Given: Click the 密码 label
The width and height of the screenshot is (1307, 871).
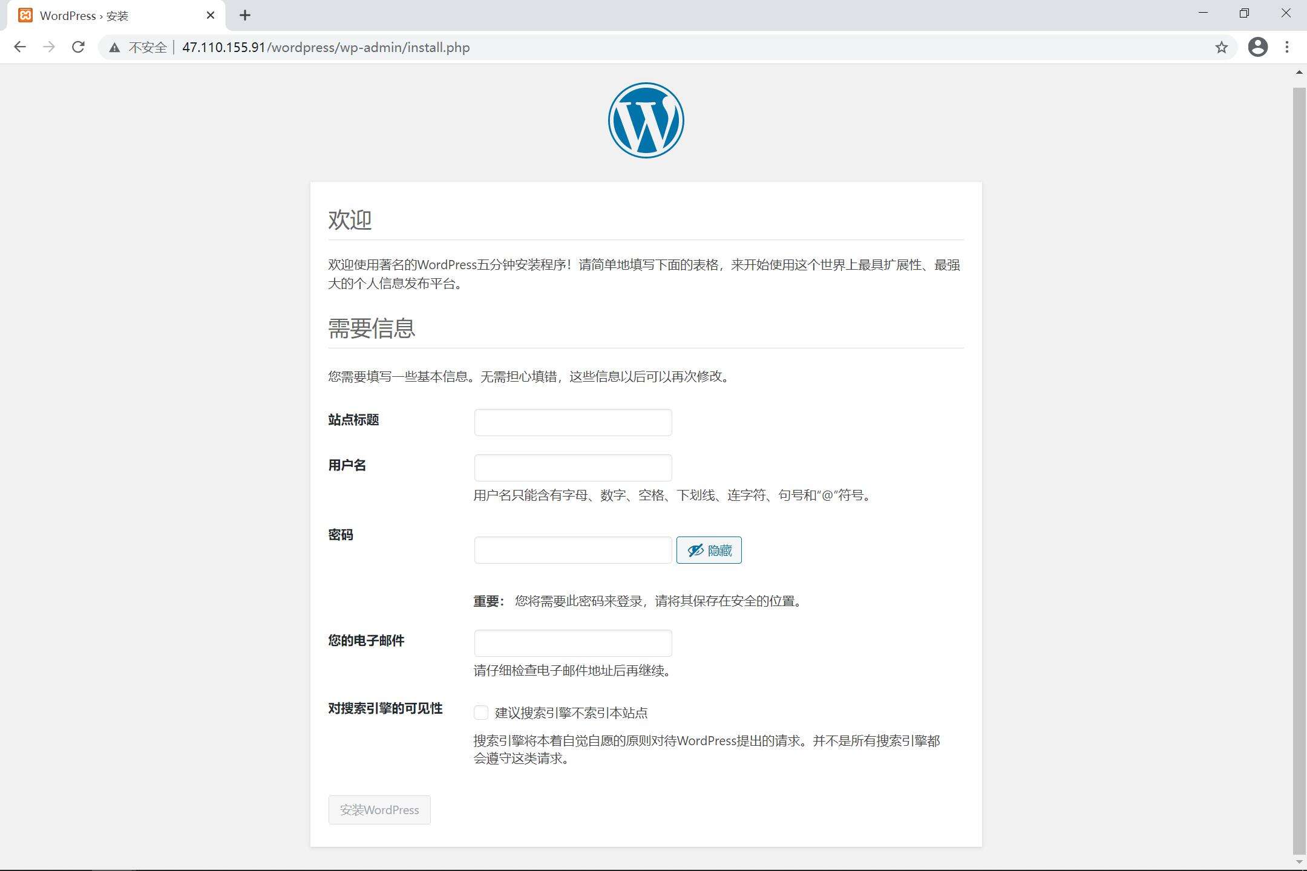Looking at the screenshot, I should pos(341,535).
